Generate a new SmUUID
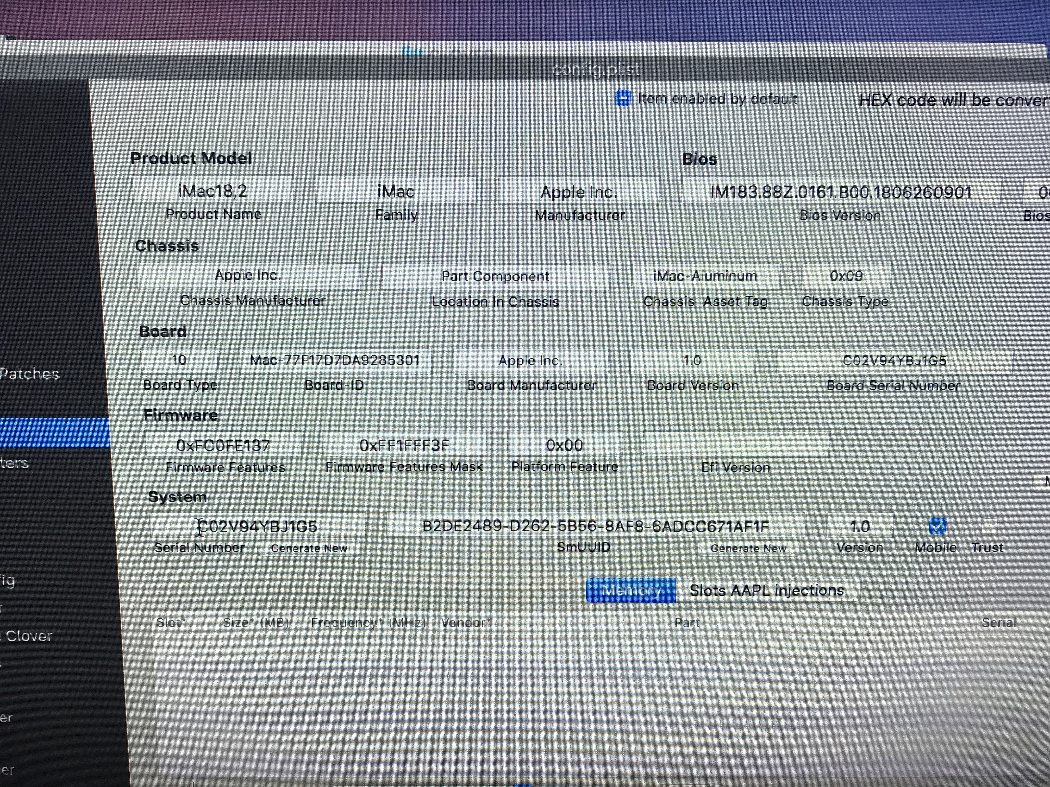Image resolution: width=1050 pixels, height=787 pixels. 748,548
